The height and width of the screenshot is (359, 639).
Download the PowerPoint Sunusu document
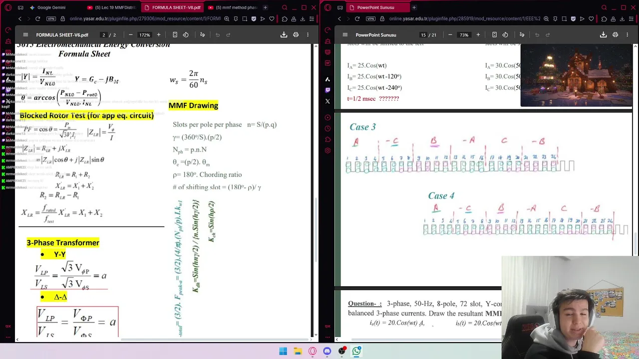[603, 35]
